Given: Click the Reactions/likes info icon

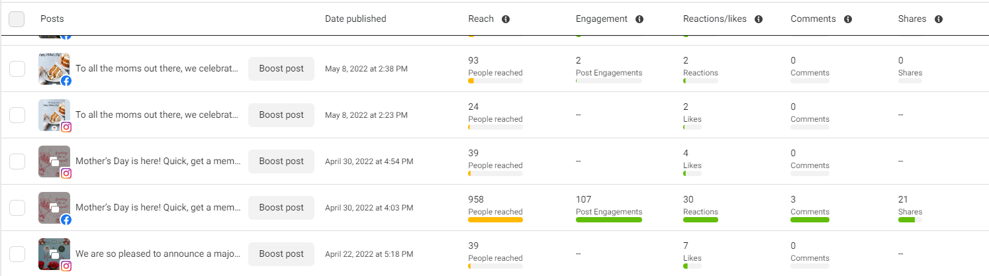Looking at the screenshot, I should pos(759,19).
